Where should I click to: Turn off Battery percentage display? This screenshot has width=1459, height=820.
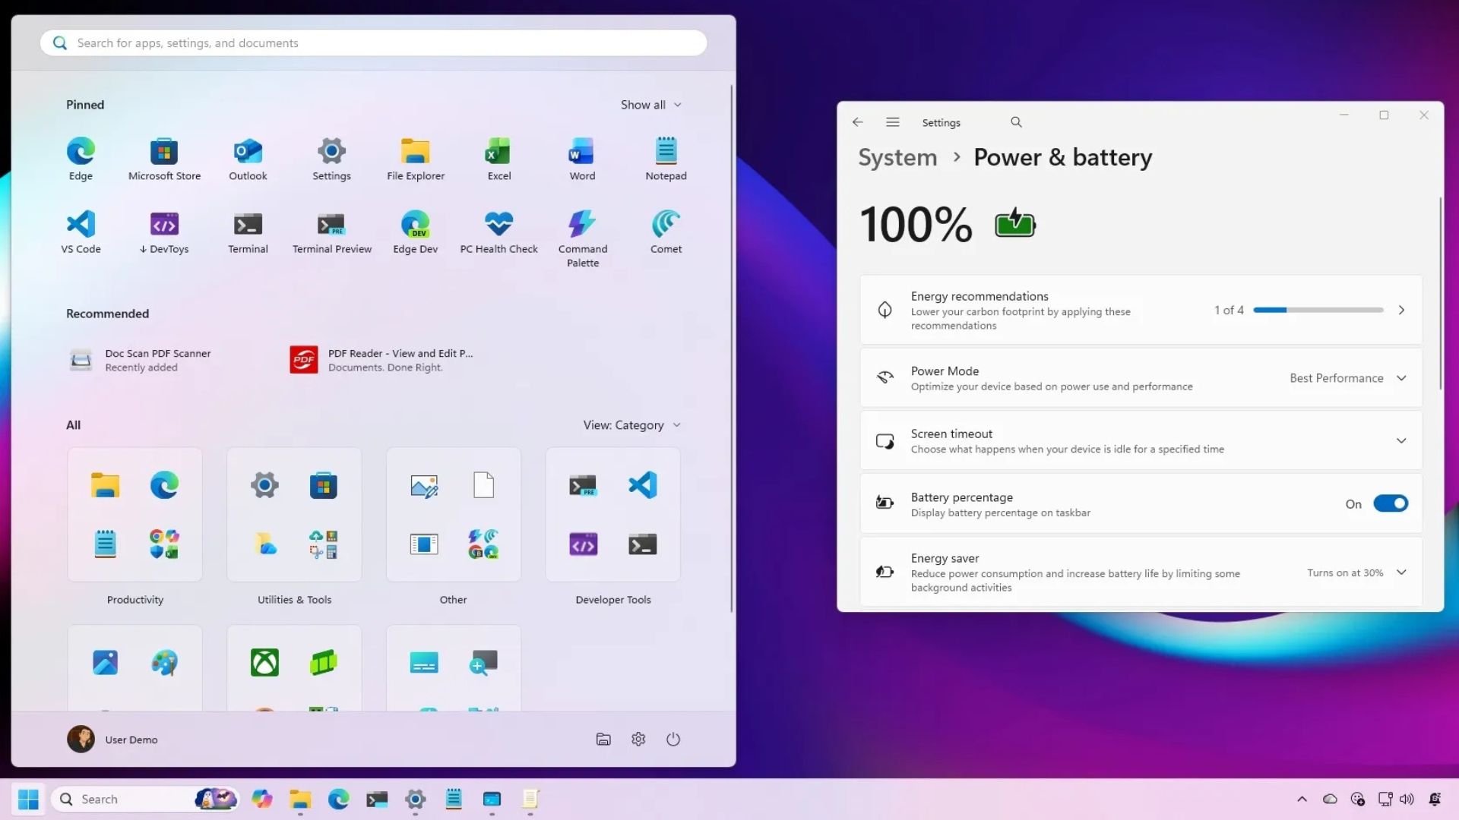point(1391,503)
